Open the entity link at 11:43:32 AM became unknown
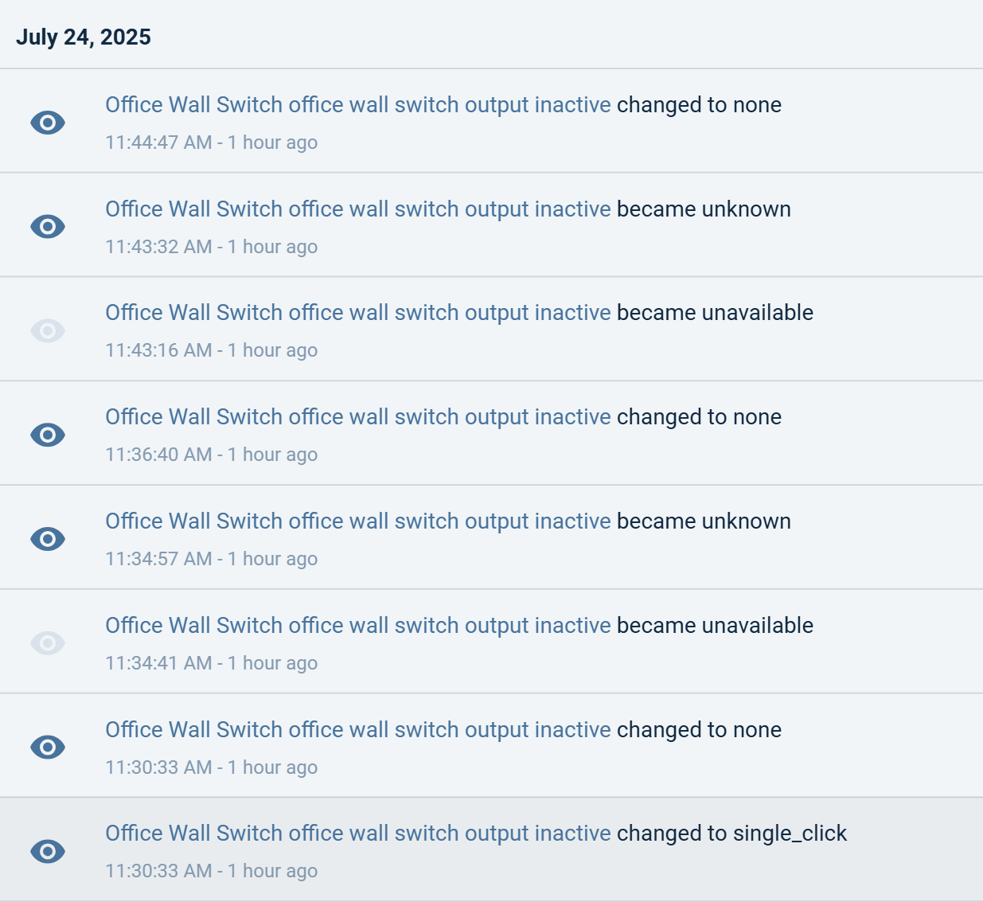 pyautogui.click(x=358, y=209)
